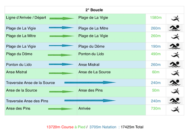This screenshot has width=193, height=135.
Task: Click the blue arrow after Ponton du Lido
Action: coord(61,64)
